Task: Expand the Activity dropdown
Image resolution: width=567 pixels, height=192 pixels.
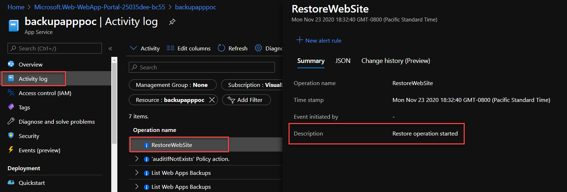Action: [x=145, y=48]
